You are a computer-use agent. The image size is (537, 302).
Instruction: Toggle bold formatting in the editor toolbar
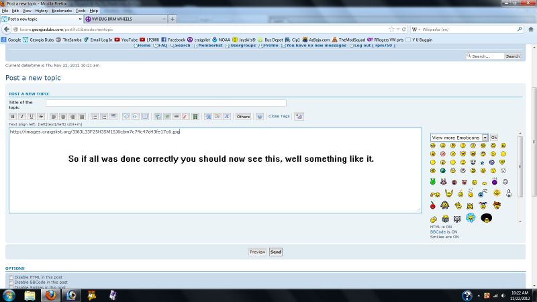pos(13,116)
